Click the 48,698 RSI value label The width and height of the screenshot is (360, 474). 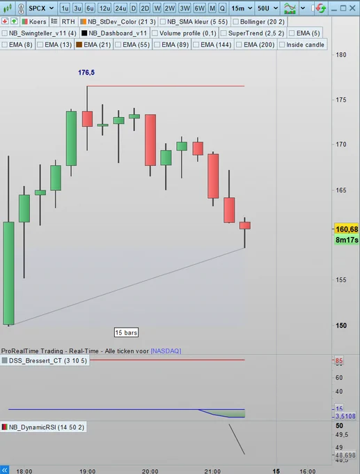coord(345,455)
